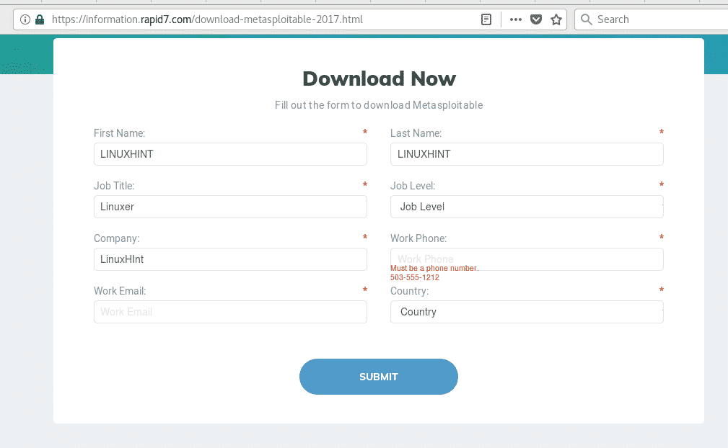Click the site information icon in address bar
The height and width of the screenshot is (448, 728).
coord(25,19)
